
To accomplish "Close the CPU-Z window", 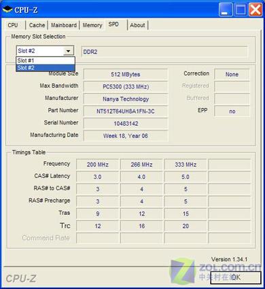I will (x=255, y=10).
